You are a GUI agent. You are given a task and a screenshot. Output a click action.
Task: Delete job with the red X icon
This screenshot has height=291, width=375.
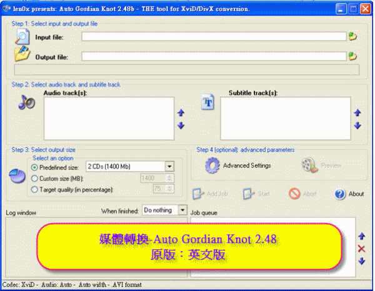[361, 249]
